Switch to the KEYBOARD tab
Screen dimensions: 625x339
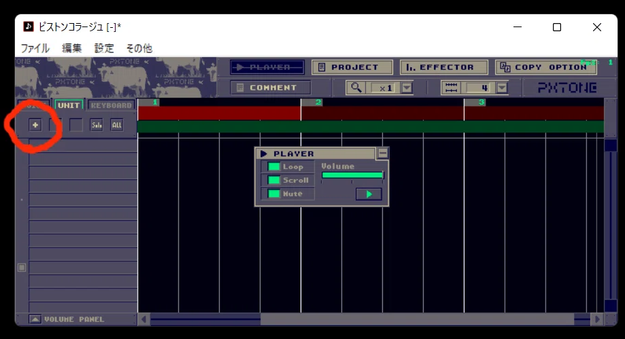click(111, 105)
